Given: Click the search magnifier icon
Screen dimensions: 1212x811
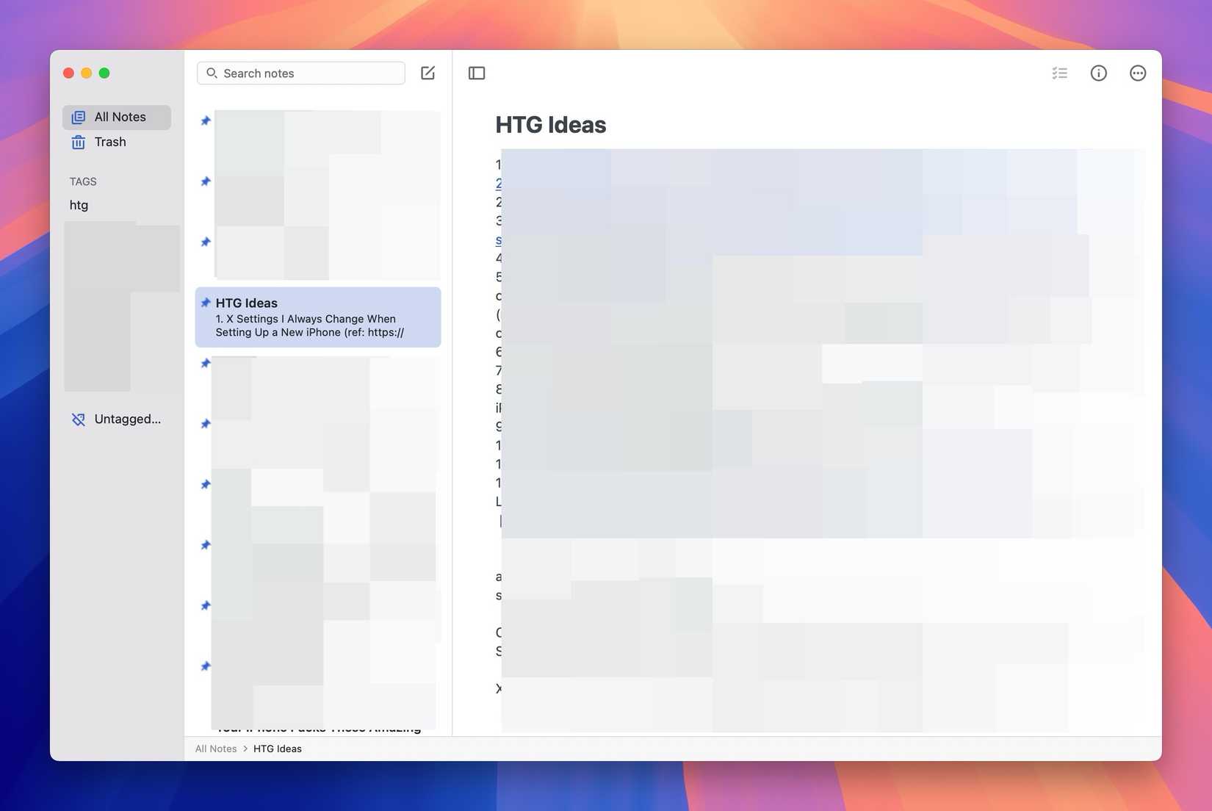Looking at the screenshot, I should click(x=212, y=73).
